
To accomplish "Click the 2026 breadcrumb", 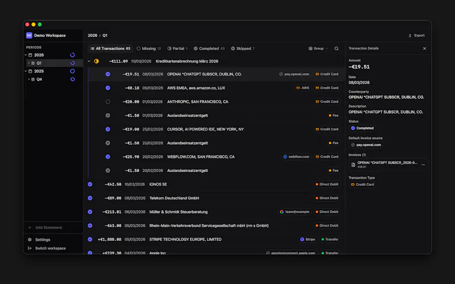I will (92, 35).
